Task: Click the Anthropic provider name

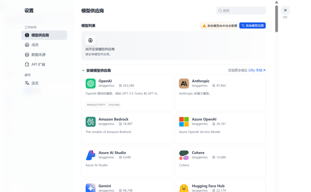Action: pyautogui.click(x=200, y=81)
